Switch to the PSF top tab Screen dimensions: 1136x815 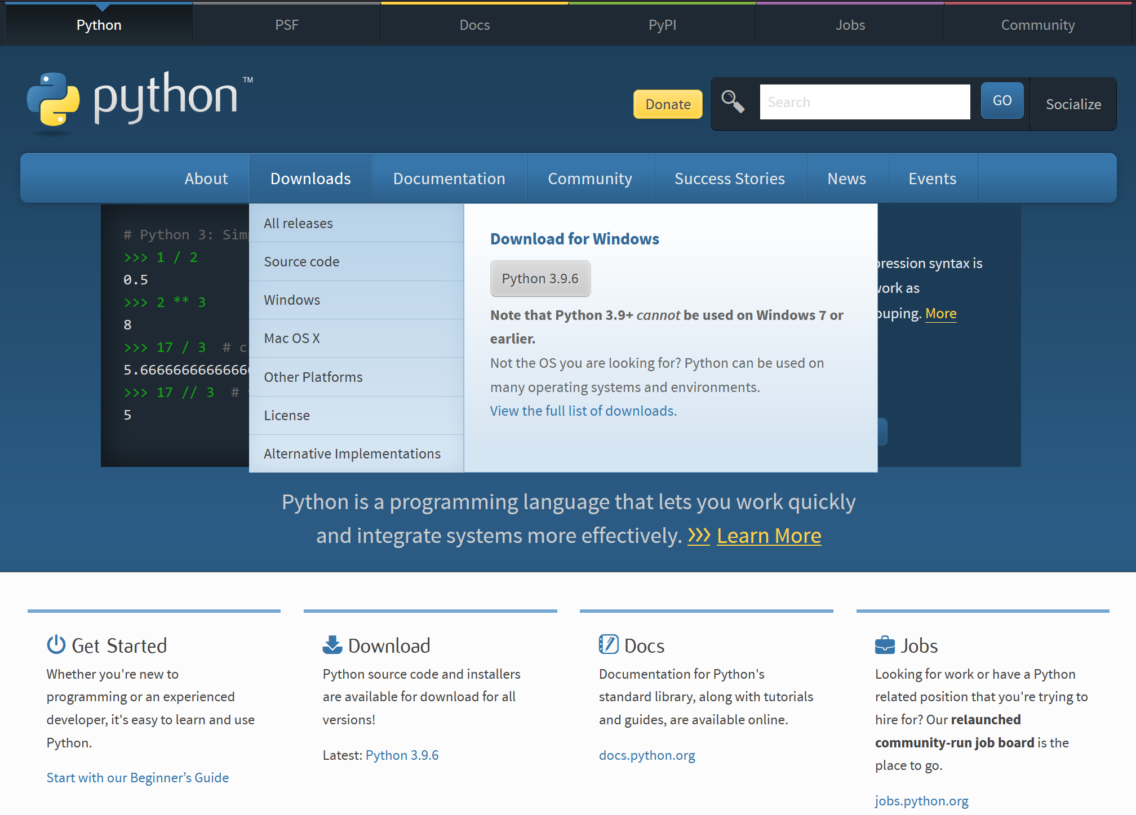tap(287, 25)
